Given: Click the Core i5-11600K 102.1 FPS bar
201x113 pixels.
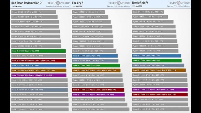Looking at the screenshot, I should tap(38, 56).
